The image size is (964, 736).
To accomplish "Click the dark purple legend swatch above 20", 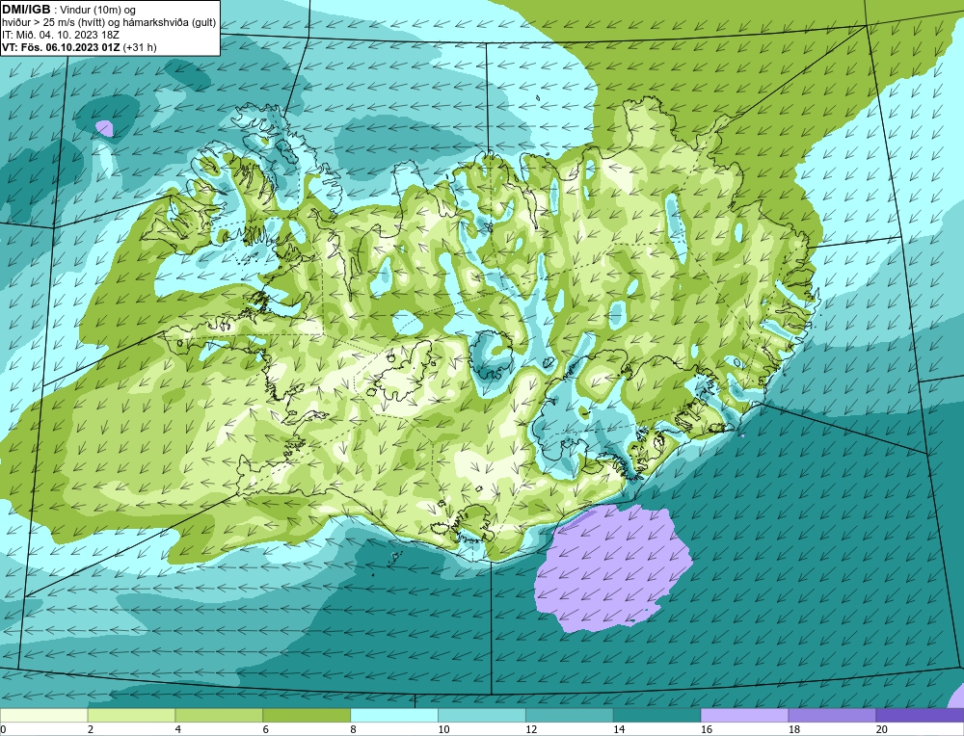I will [920, 715].
